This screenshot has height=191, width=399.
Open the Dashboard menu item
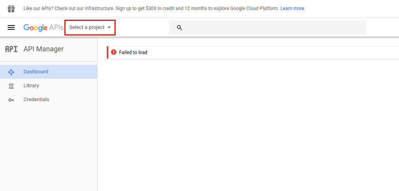pyautogui.click(x=49, y=71)
